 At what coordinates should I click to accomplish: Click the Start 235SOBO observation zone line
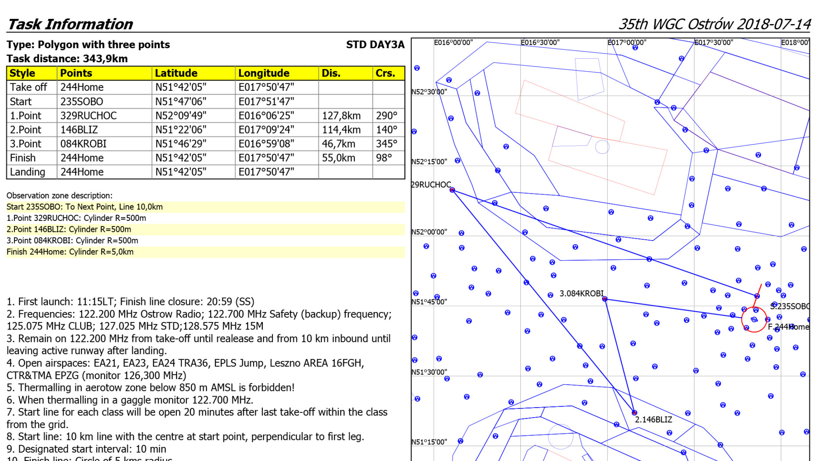point(84,207)
